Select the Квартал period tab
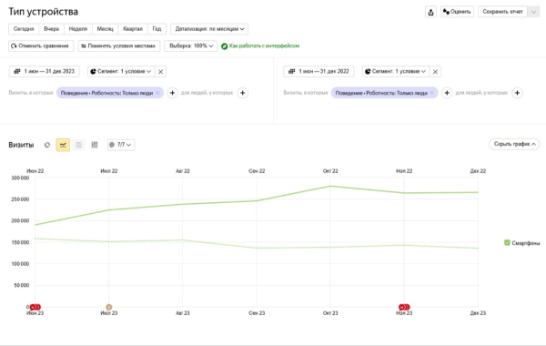Viewport: 546px width, 346px height. tap(133, 29)
